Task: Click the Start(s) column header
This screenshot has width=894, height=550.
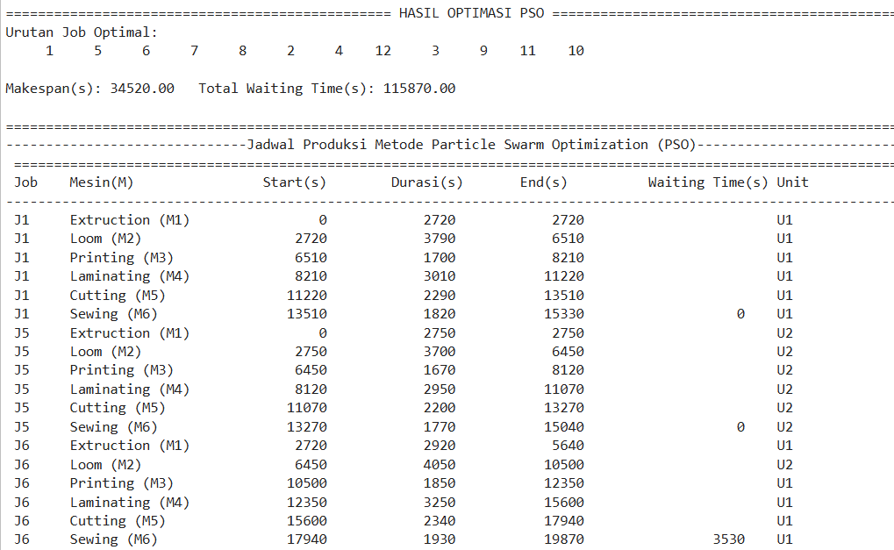Action: [296, 182]
